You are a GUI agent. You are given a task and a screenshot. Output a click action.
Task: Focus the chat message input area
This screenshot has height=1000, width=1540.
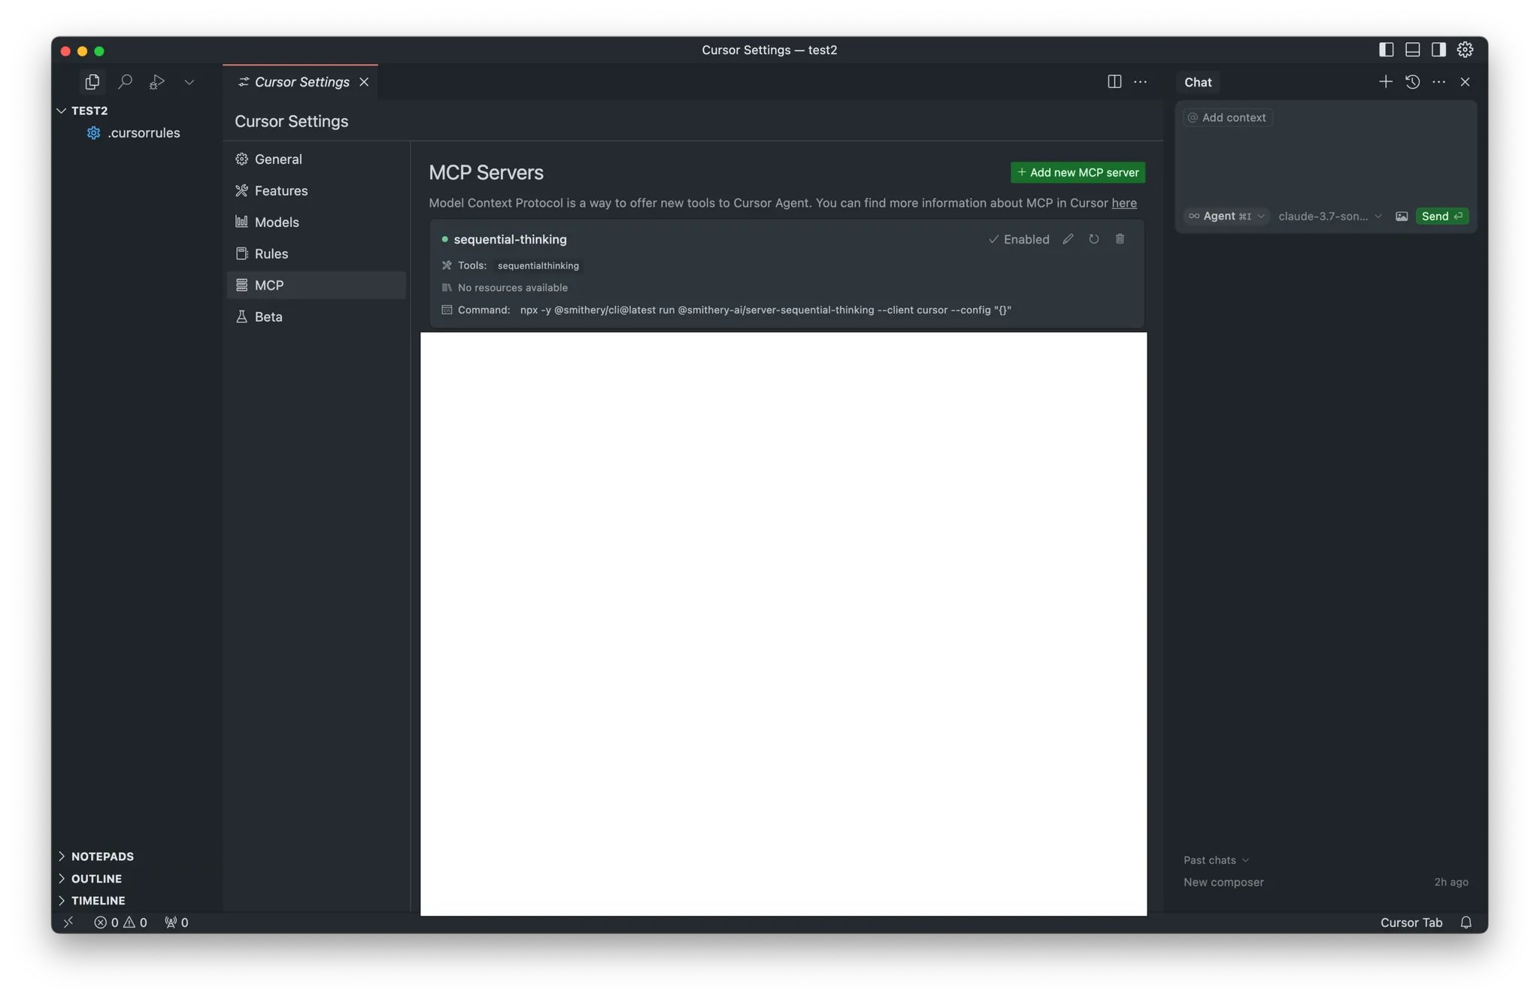click(1326, 165)
